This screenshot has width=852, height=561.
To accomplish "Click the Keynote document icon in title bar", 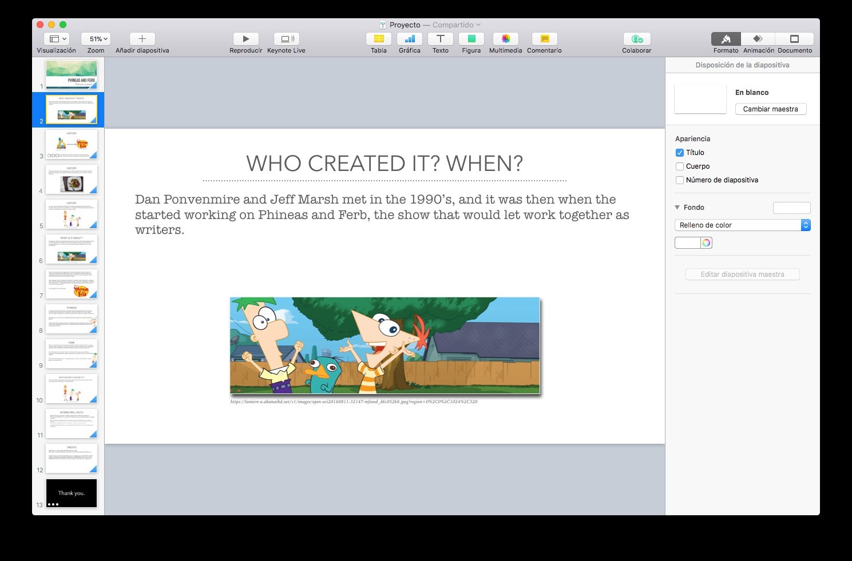I will point(383,25).
